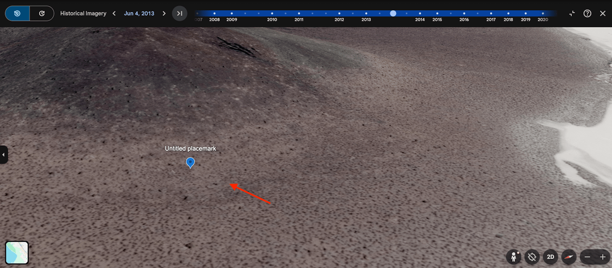Screen dimensions: 612x268
Task: Go to next imagery date
Action: tap(164, 13)
